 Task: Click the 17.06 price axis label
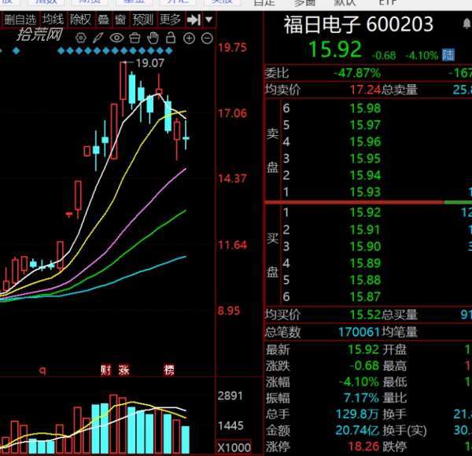tap(232, 114)
